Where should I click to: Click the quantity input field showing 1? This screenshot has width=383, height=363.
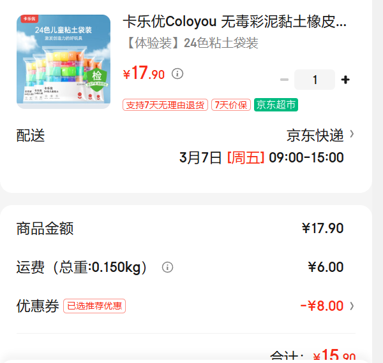(x=315, y=80)
